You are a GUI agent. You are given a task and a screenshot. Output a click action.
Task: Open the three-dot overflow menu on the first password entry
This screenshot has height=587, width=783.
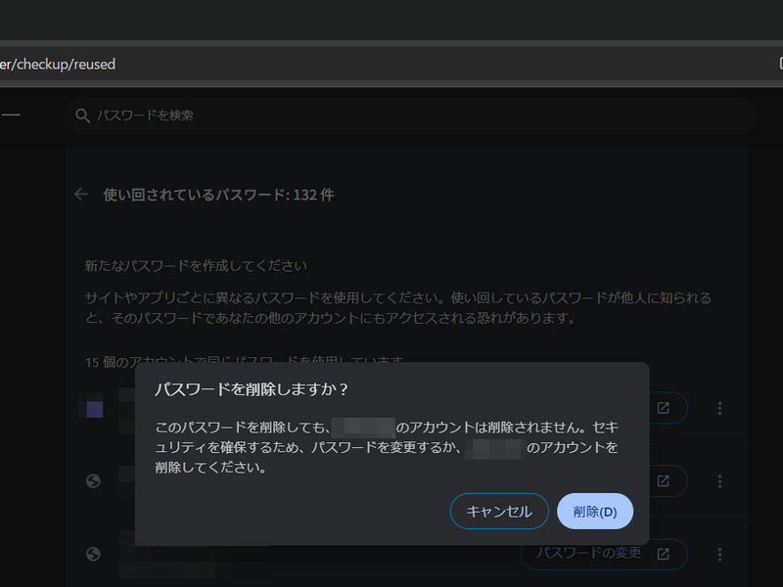point(721,408)
